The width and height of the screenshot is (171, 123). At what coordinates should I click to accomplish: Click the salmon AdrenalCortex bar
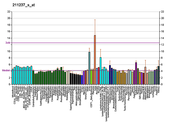pyautogui.click(x=145, y=76)
